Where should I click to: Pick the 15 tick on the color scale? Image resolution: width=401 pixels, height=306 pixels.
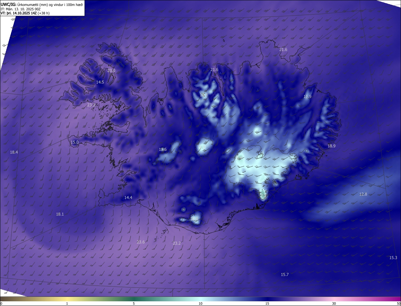[267, 303]
